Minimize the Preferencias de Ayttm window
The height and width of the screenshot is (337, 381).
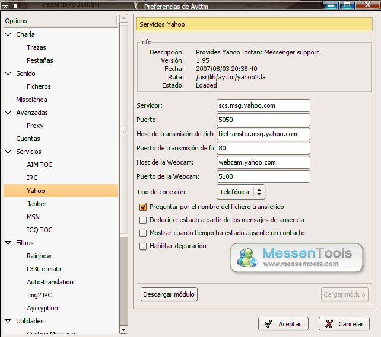click(x=331, y=5)
